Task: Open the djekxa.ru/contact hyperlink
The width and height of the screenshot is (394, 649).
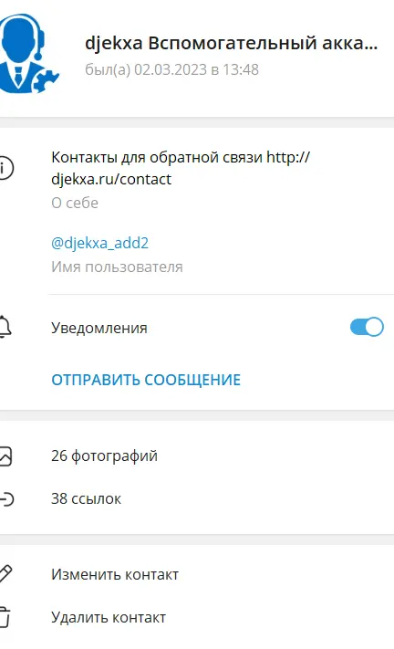Action: pos(181,168)
